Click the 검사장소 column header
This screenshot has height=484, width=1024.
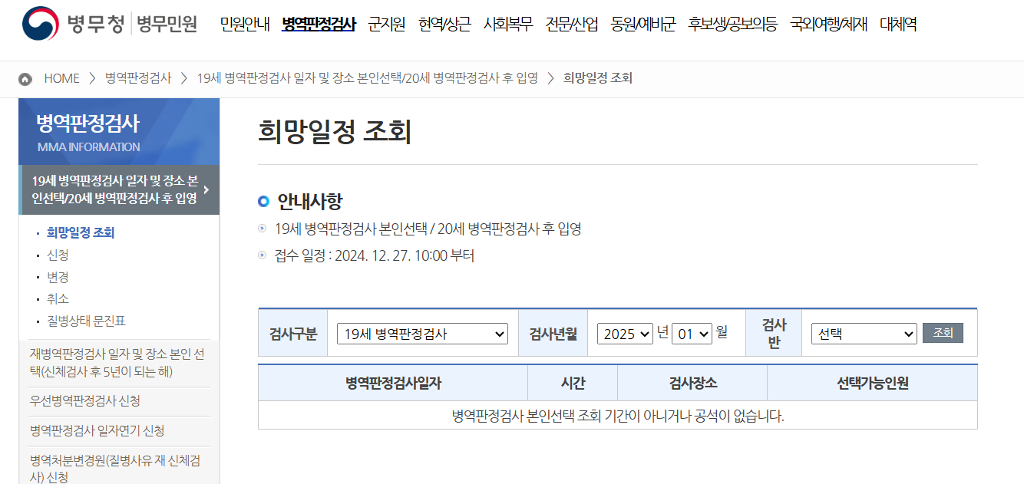click(692, 384)
